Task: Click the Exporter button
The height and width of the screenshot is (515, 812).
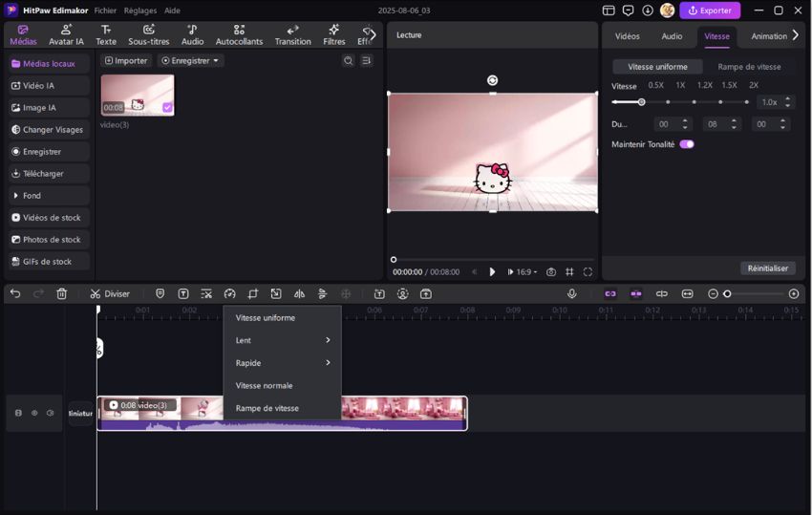Action: coord(710,11)
